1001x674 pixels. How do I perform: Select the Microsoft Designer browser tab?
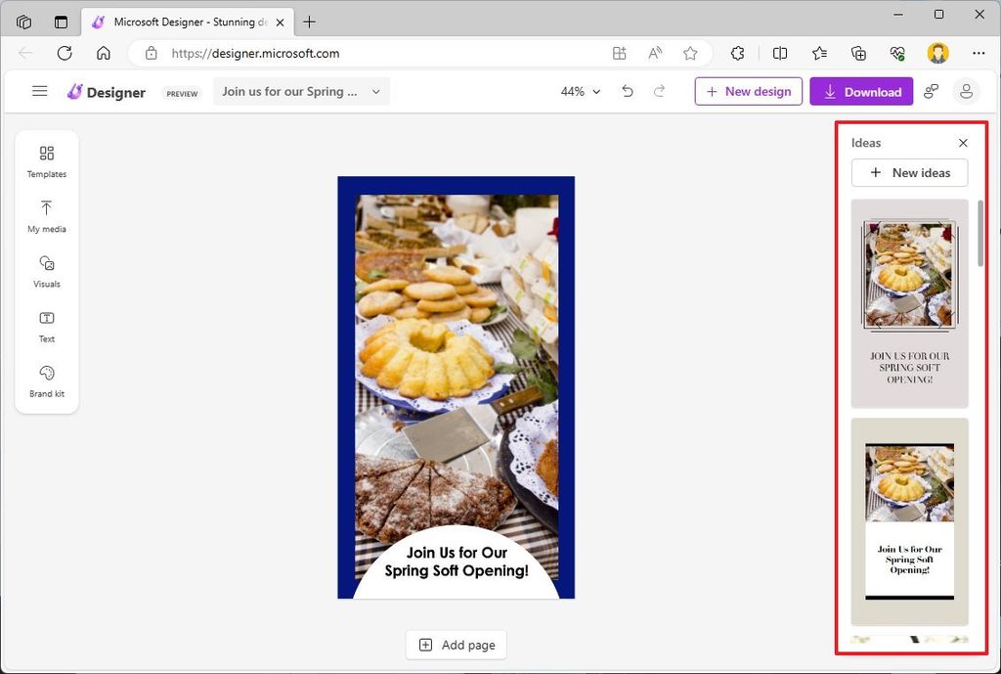(188, 21)
